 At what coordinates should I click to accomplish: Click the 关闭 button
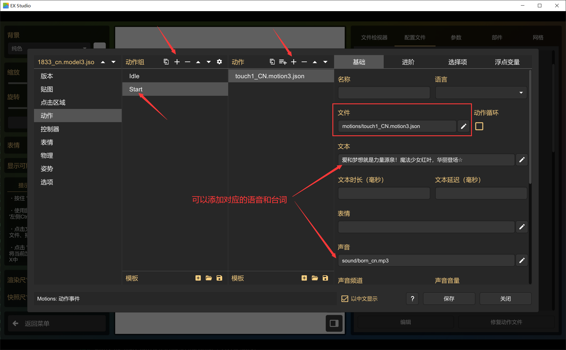[x=505, y=298]
